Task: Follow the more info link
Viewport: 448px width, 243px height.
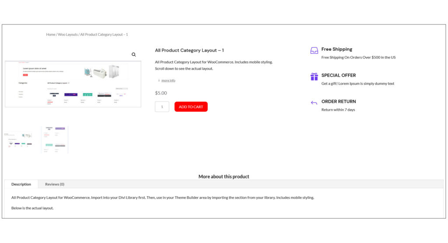Action: [x=168, y=80]
